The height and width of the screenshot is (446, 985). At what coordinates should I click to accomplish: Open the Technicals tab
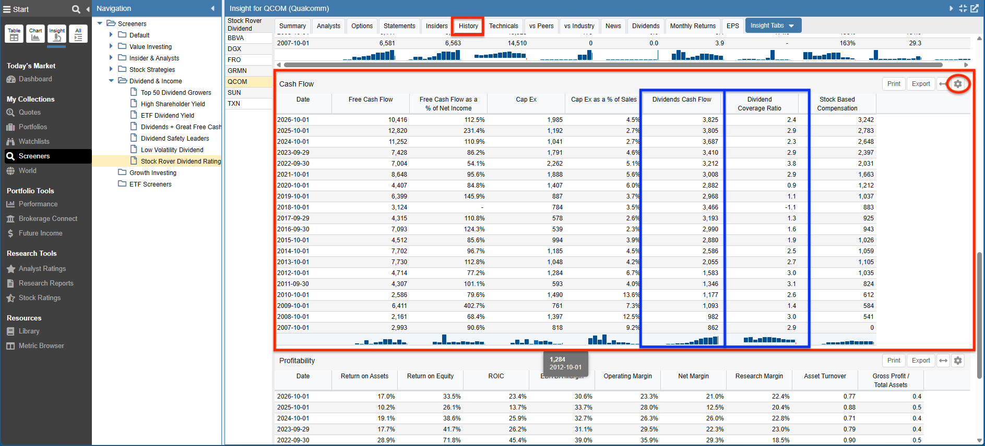click(504, 26)
